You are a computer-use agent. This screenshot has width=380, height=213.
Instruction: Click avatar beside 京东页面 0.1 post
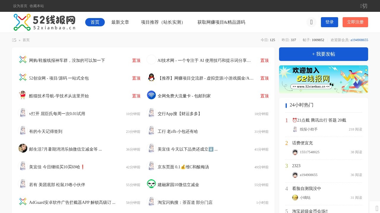click(151, 166)
